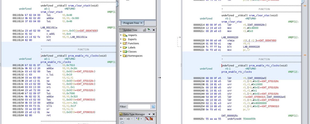The height and width of the screenshot is (124, 310).
Task: Open the back history dropdown
Action: (125, 119)
